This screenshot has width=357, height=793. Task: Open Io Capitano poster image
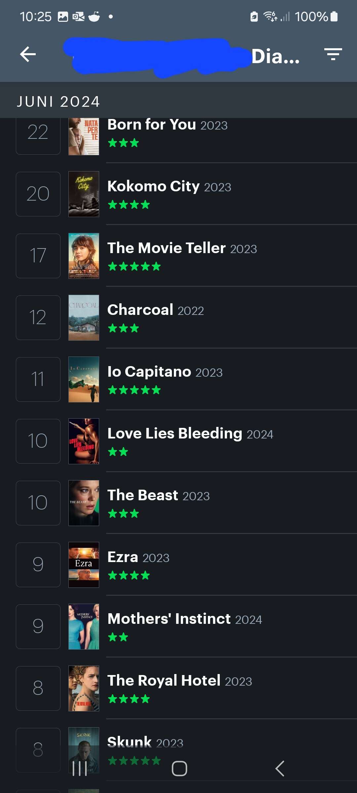pyautogui.click(x=84, y=379)
